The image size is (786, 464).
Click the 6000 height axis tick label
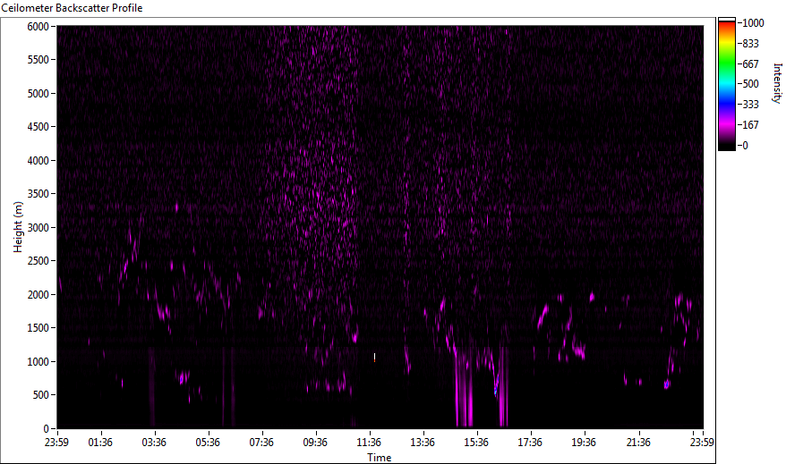click(38, 27)
